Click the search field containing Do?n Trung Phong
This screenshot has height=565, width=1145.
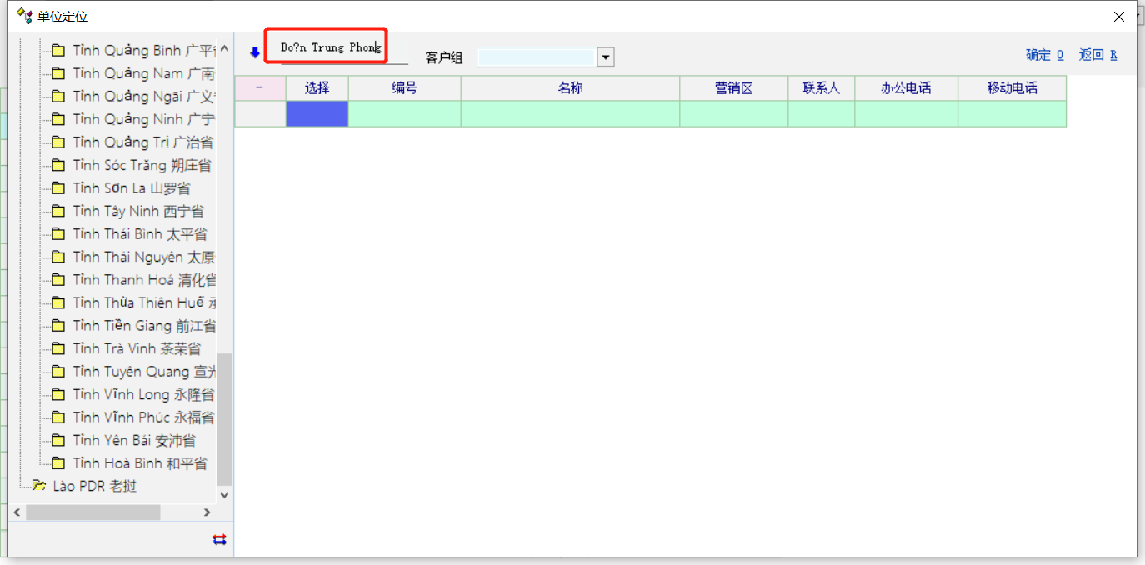331,47
